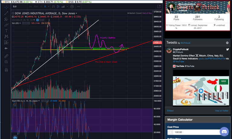Play the Market Domino Effect video thumbnail
This screenshot has height=139, width=232.
201,91
